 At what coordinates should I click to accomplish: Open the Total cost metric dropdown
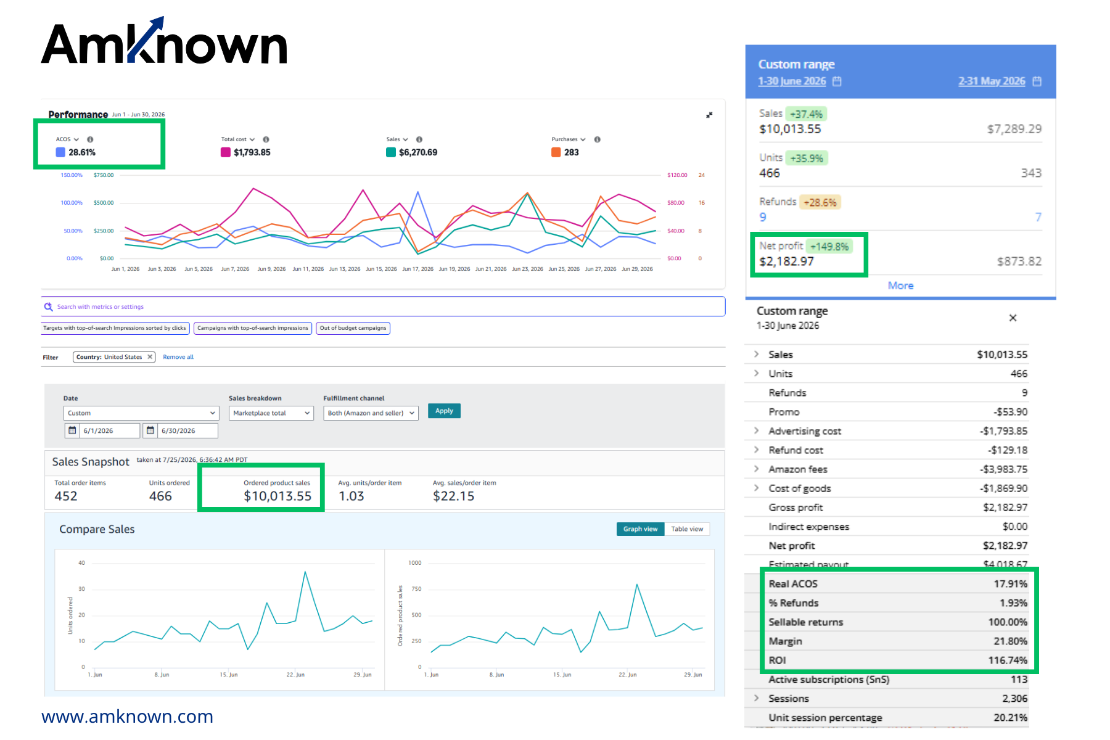tap(252, 139)
